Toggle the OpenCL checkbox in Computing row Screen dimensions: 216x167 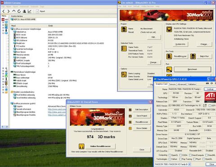tap(170, 155)
